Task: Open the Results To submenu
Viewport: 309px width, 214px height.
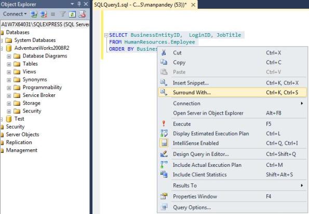Action: coord(232,186)
